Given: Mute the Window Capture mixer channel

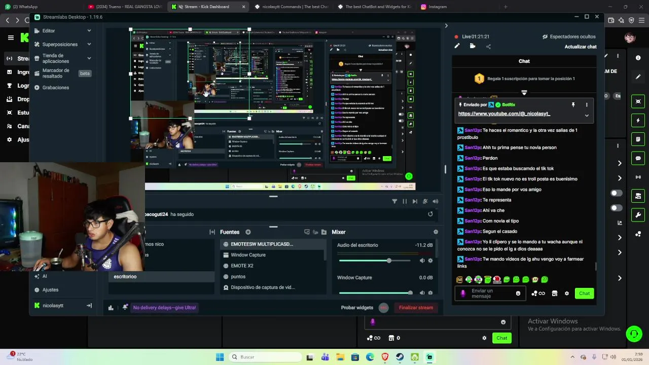Looking at the screenshot, I should click(x=422, y=293).
